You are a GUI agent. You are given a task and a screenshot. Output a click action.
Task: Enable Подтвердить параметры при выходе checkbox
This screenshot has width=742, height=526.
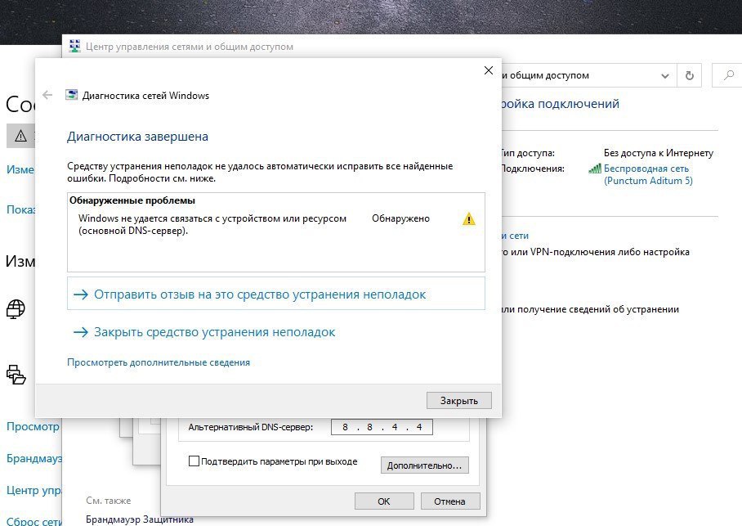tap(194, 461)
